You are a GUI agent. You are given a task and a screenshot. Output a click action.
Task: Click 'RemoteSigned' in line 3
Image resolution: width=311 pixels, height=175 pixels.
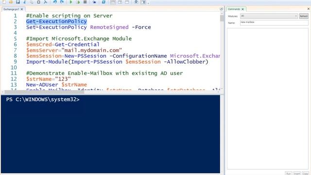click(109, 27)
